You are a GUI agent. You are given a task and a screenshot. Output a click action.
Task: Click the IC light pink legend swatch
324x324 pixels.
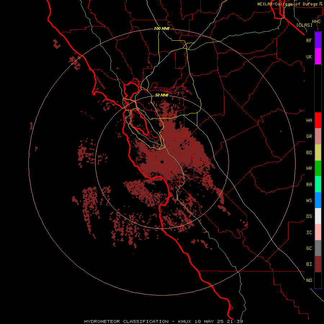(x=318, y=232)
